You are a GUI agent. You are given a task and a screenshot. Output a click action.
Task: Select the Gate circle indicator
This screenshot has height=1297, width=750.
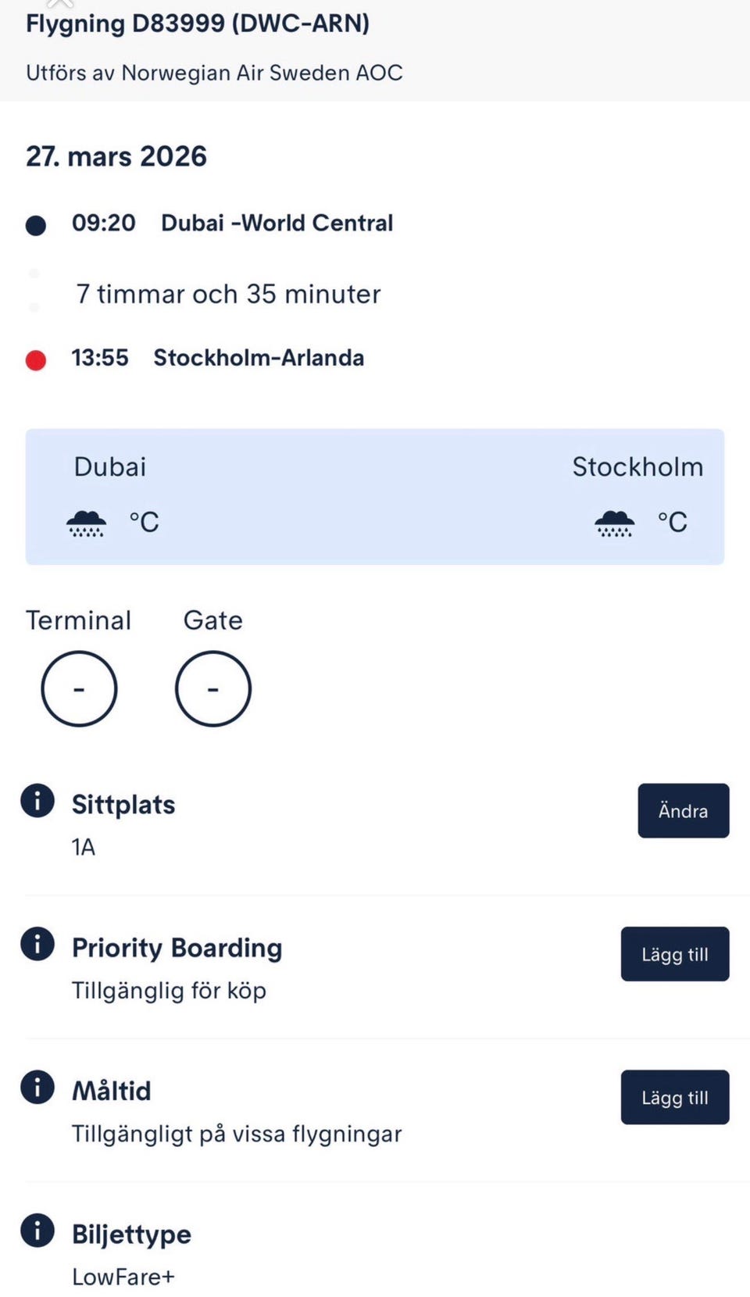point(212,689)
